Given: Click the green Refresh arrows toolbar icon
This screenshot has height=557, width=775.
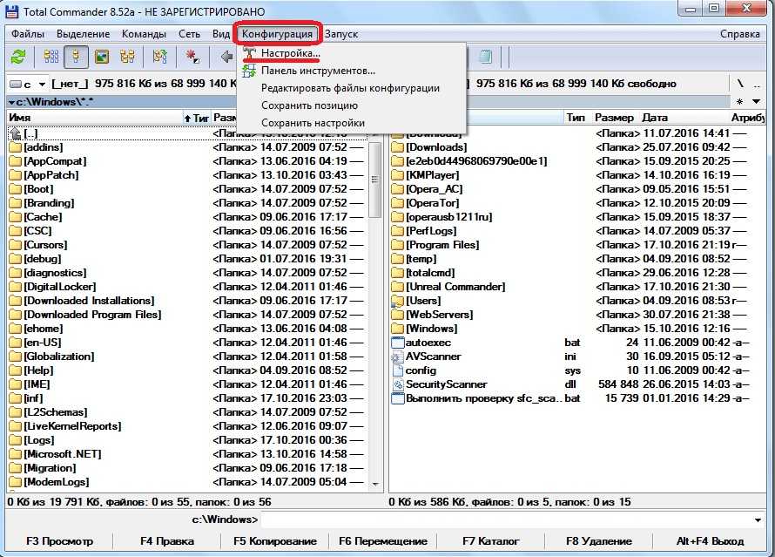Looking at the screenshot, I should click(x=17, y=57).
